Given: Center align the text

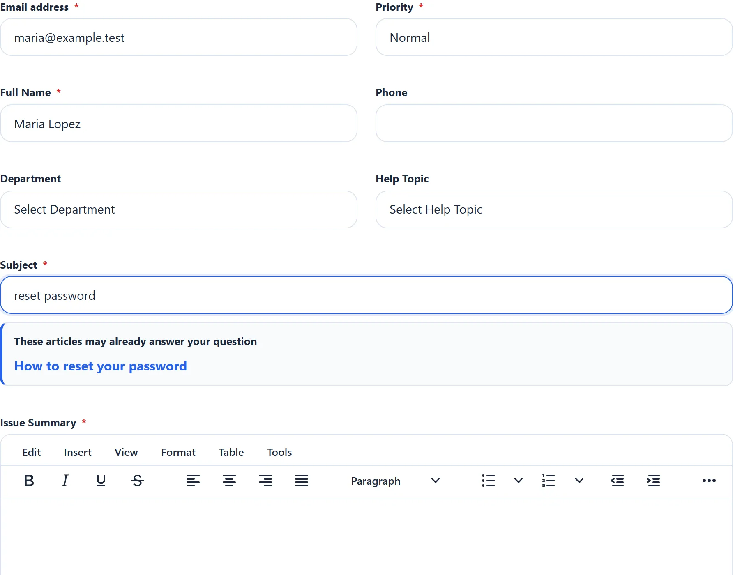Looking at the screenshot, I should tap(229, 481).
